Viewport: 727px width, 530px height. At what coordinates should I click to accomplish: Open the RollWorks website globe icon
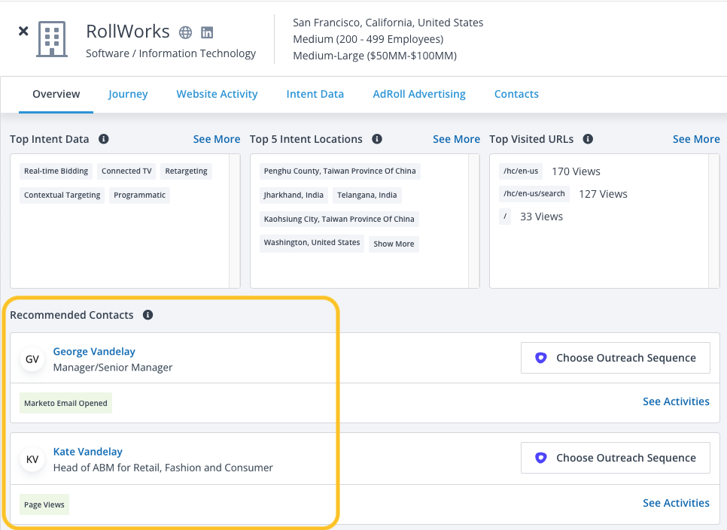tap(186, 32)
